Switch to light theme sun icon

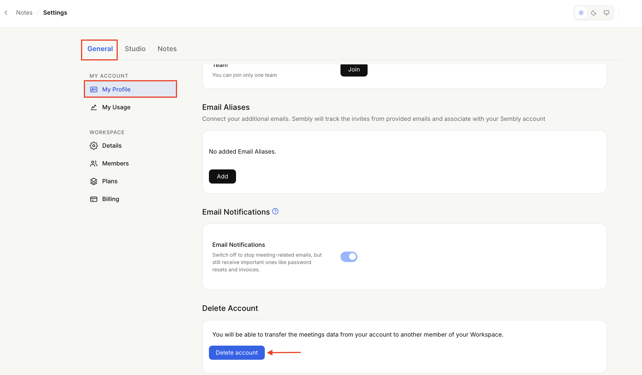(x=581, y=13)
